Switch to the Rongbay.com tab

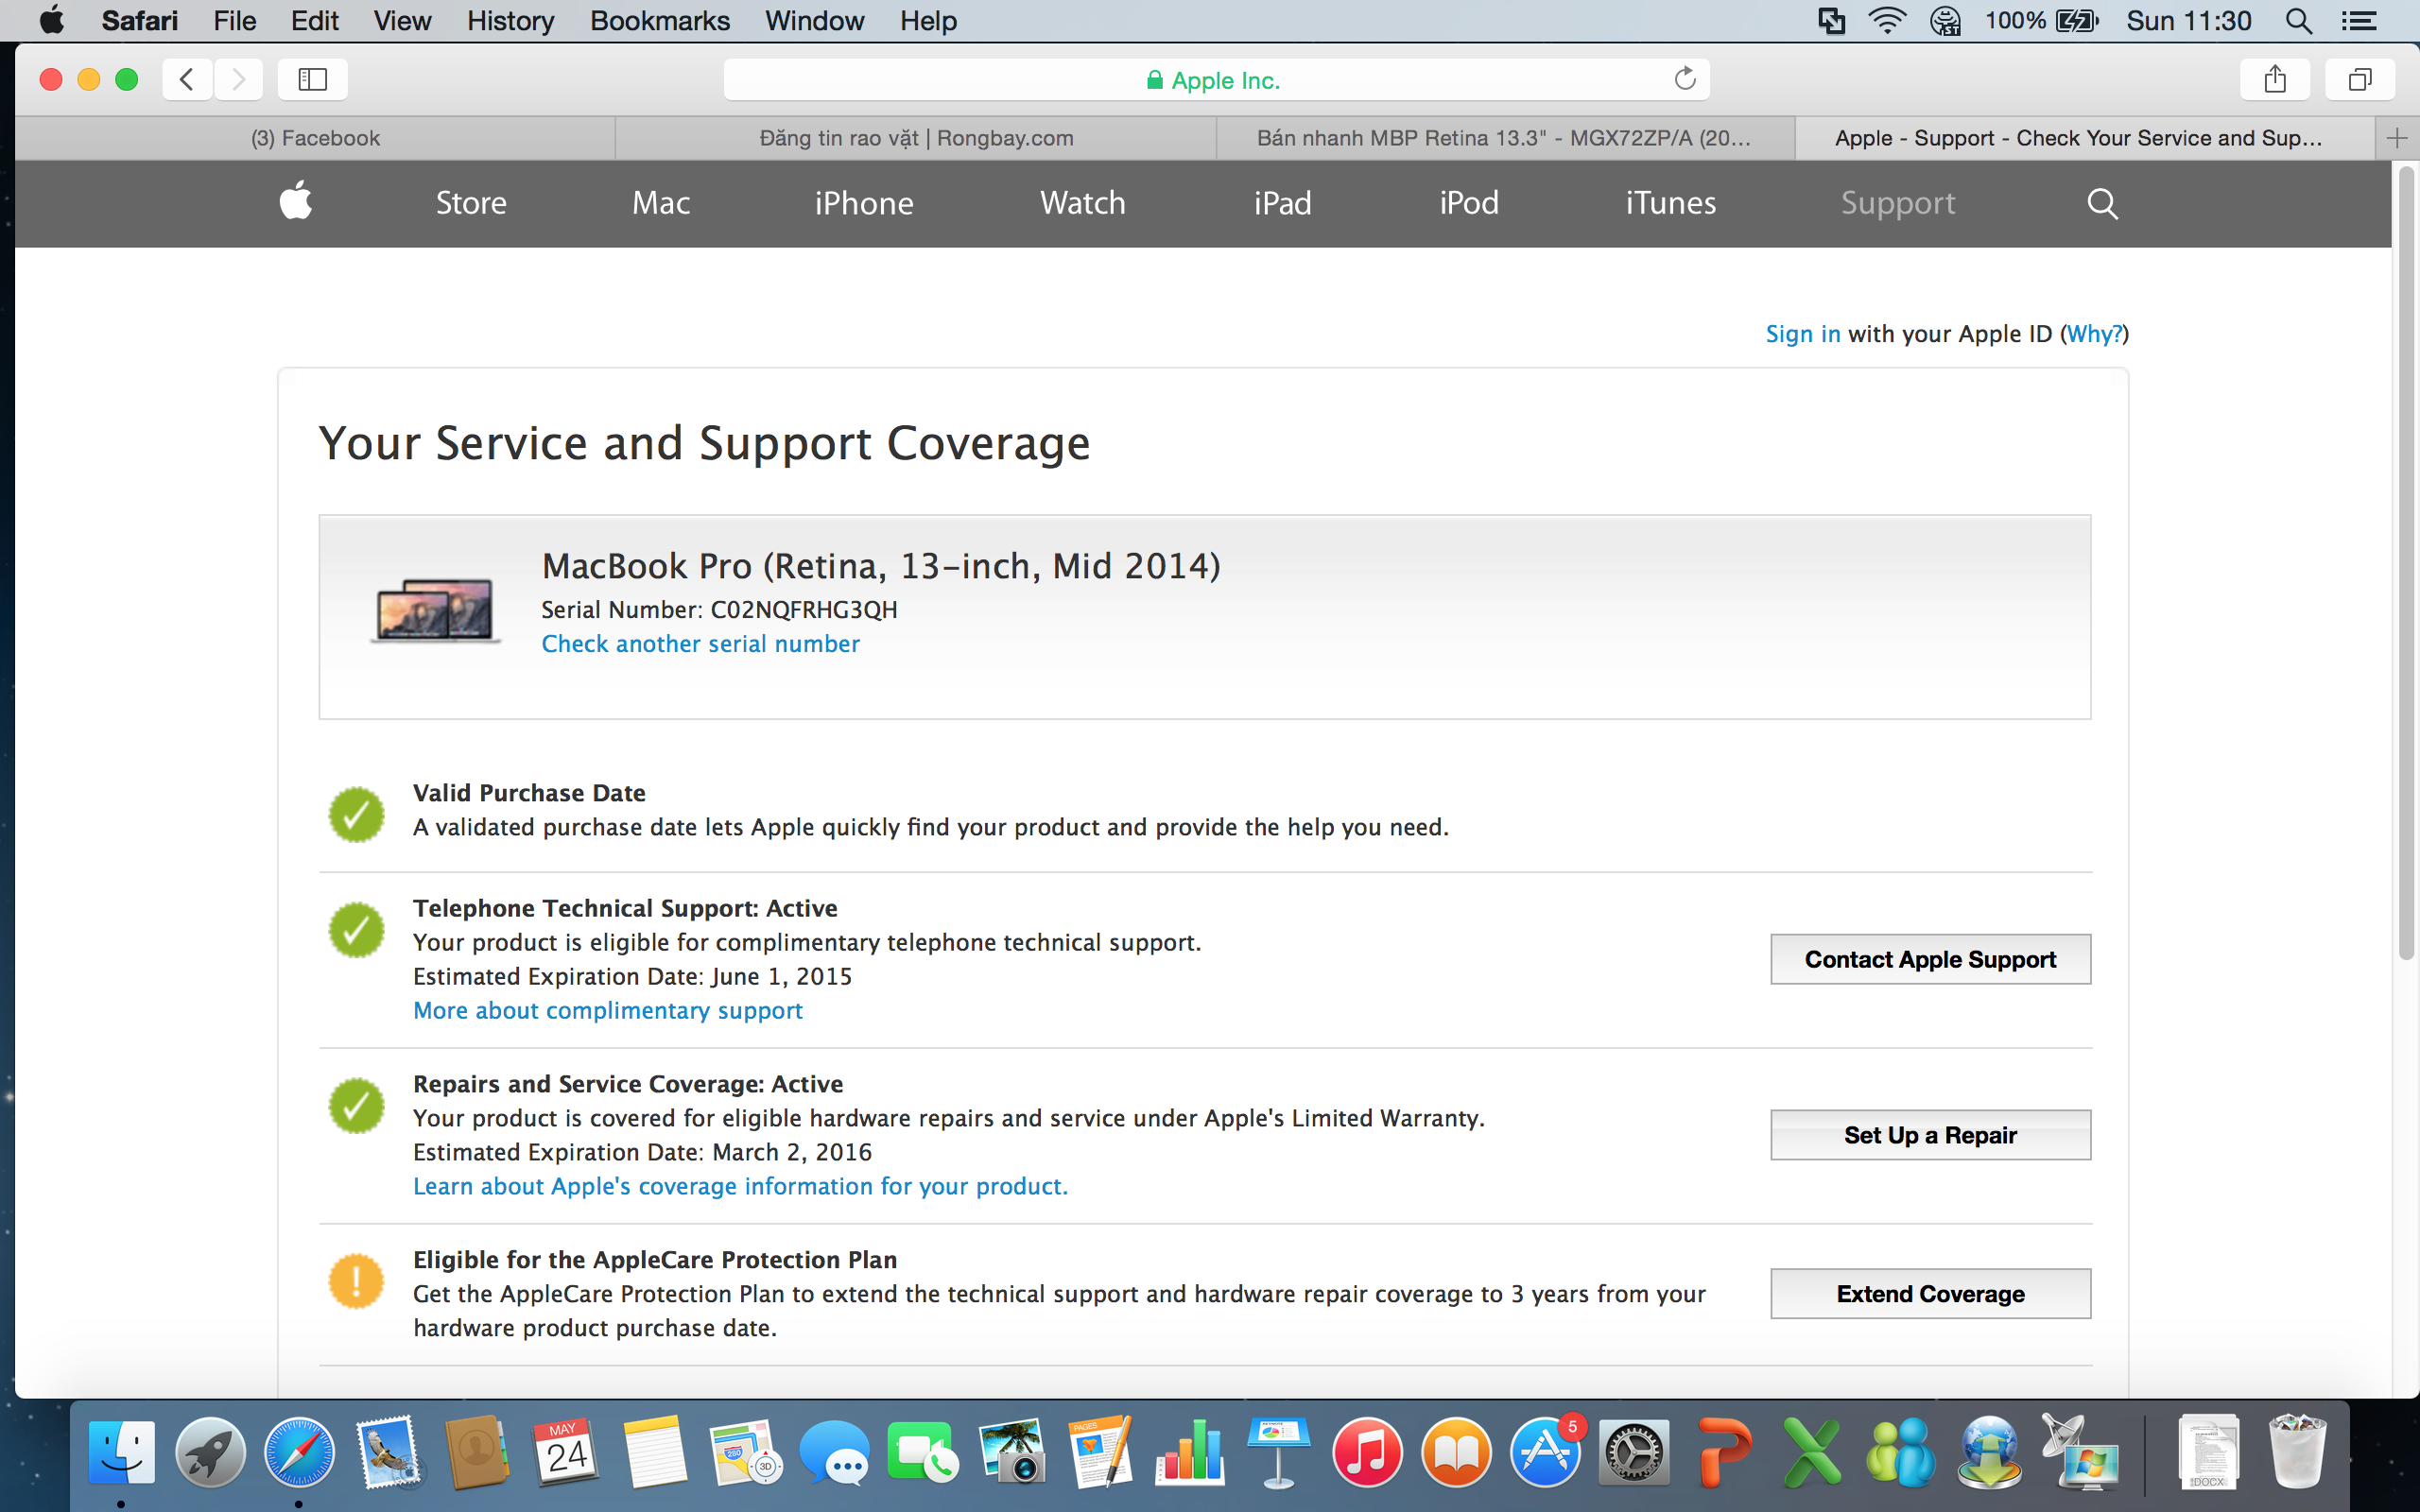coord(916,138)
